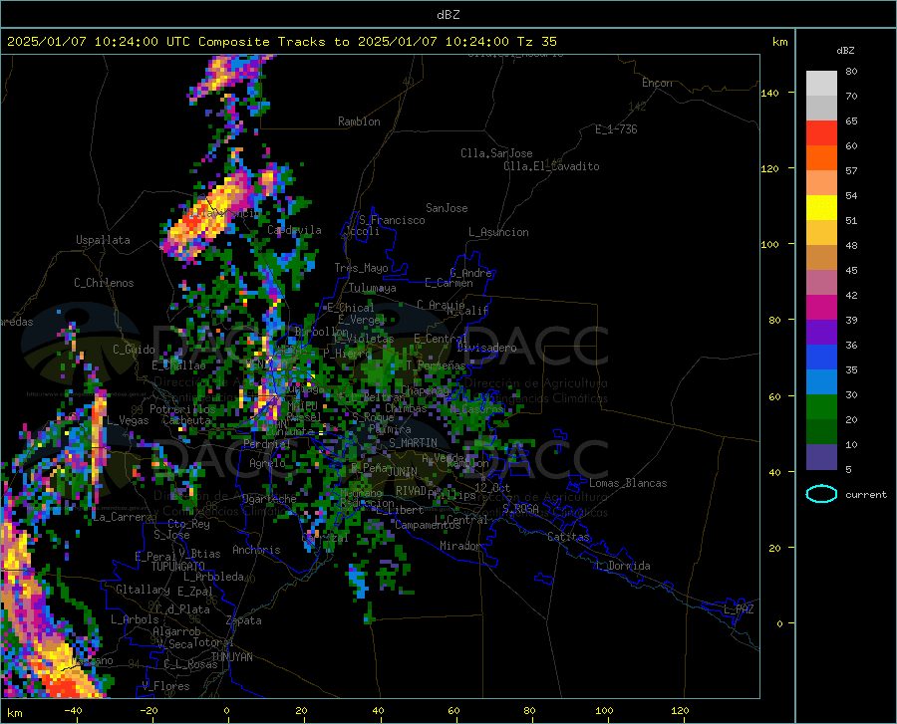Click the 'Clla.SanJose' map label

pyautogui.click(x=496, y=153)
